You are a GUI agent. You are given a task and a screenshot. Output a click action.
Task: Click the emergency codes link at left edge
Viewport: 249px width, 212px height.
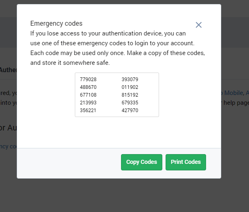[x=8, y=146]
